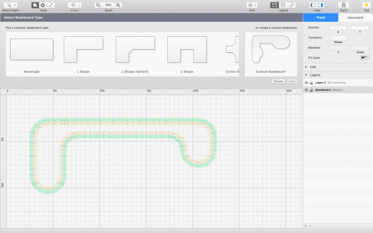Select the delete (X circle) tool
This screenshot has width=373, height=233.
coord(43,5)
